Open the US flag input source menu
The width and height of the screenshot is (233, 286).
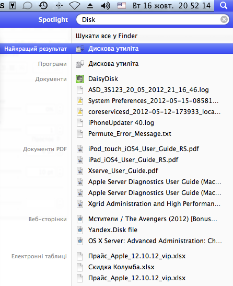[122, 6]
